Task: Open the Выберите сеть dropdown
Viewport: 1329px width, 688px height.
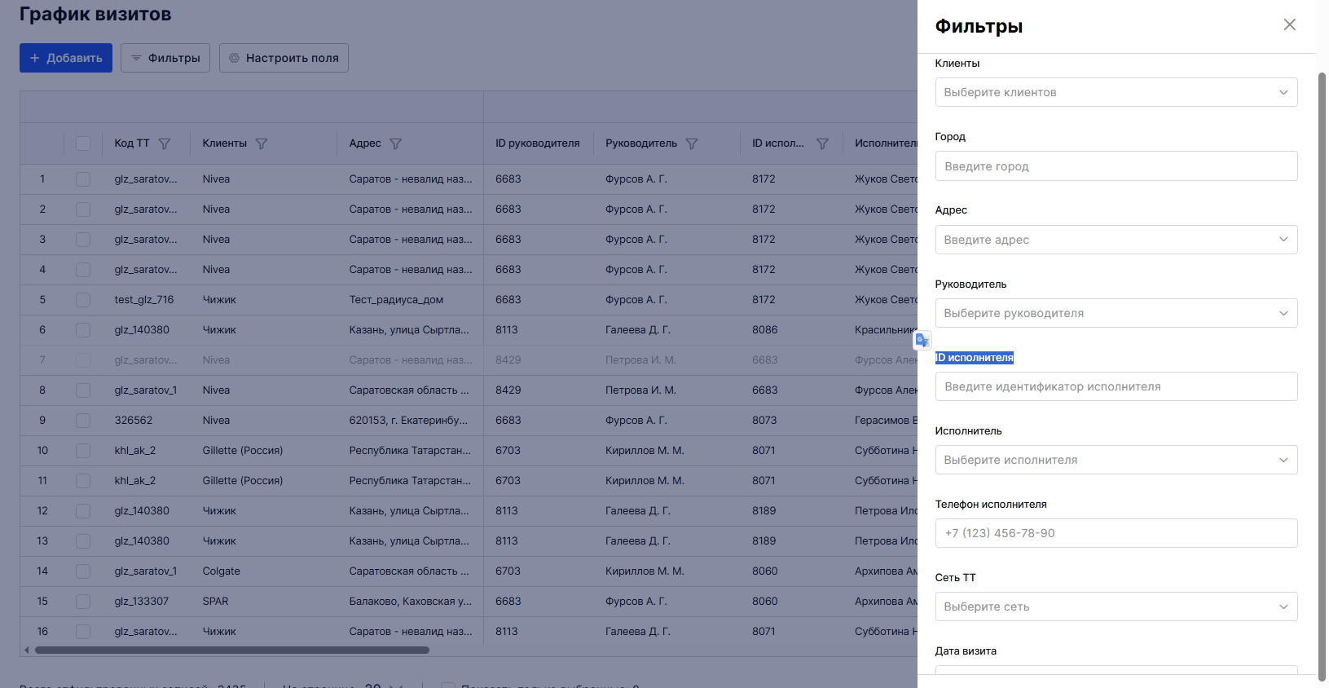Action: [x=1116, y=606]
